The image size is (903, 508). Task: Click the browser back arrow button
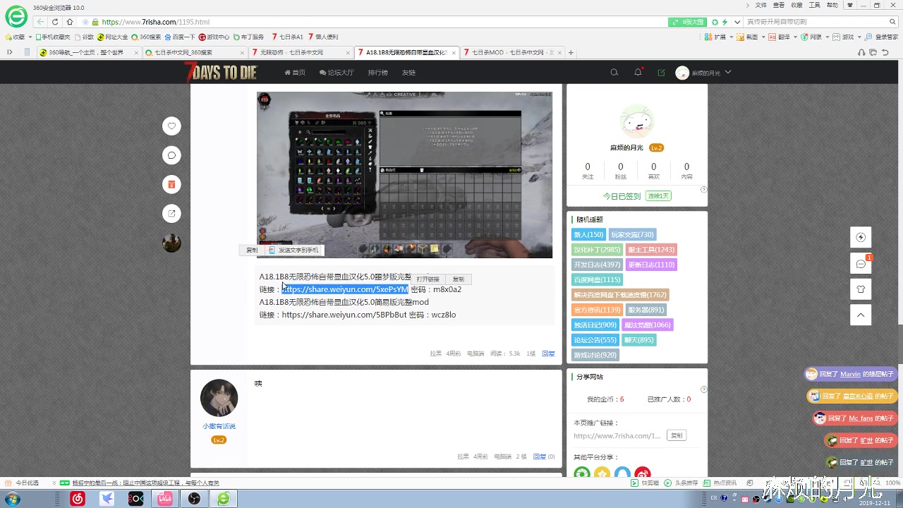coord(40,22)
